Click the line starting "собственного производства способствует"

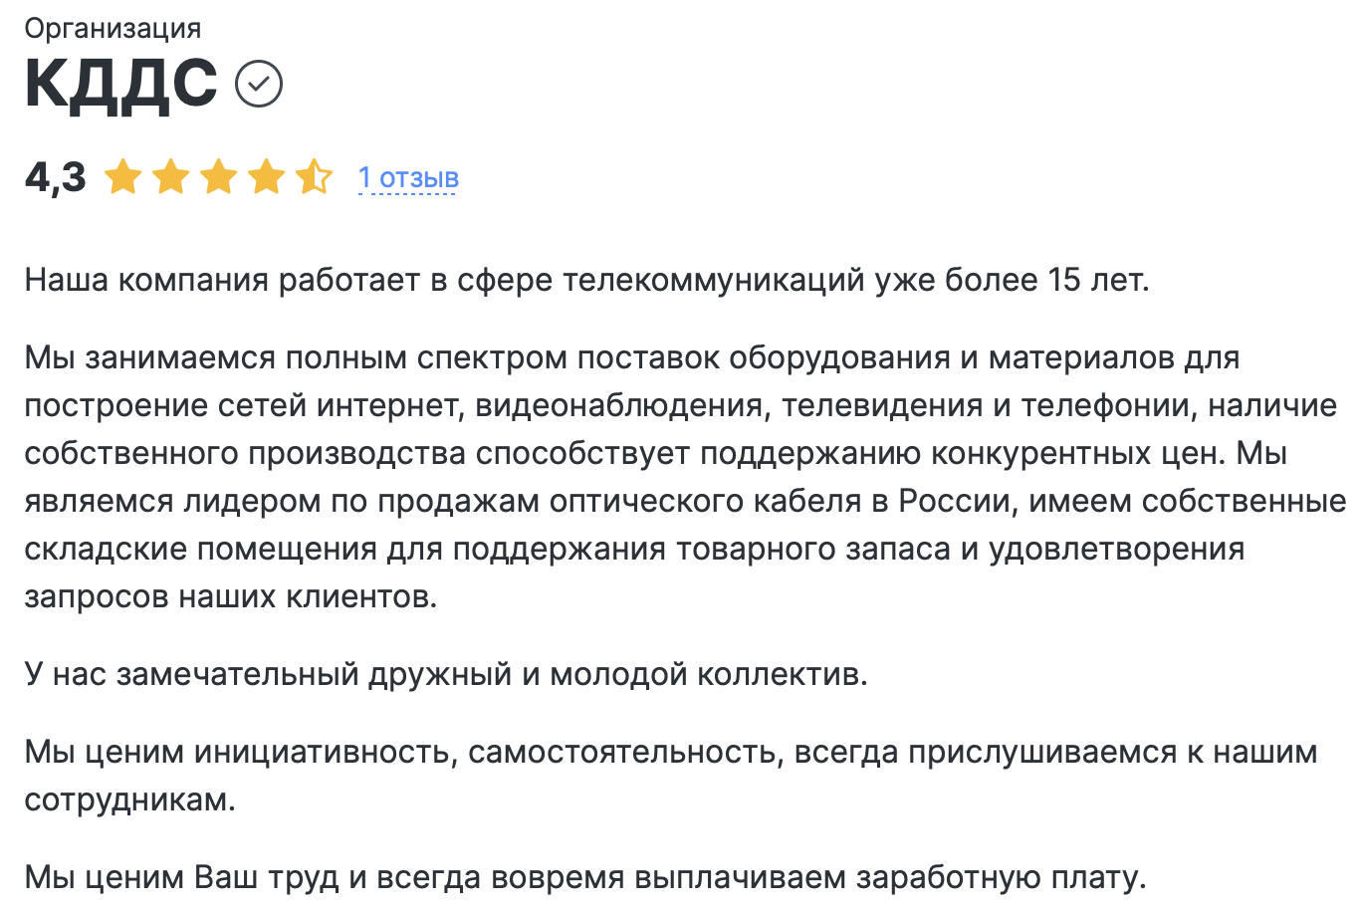(x=655, y=453)
